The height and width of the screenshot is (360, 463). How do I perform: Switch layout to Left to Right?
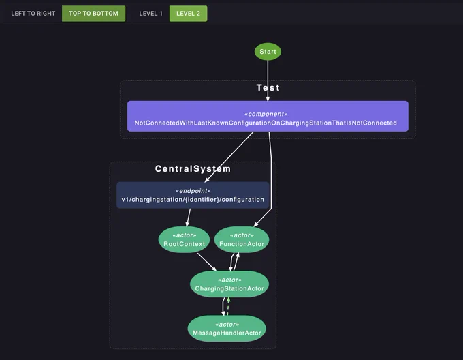click(33, 14)
